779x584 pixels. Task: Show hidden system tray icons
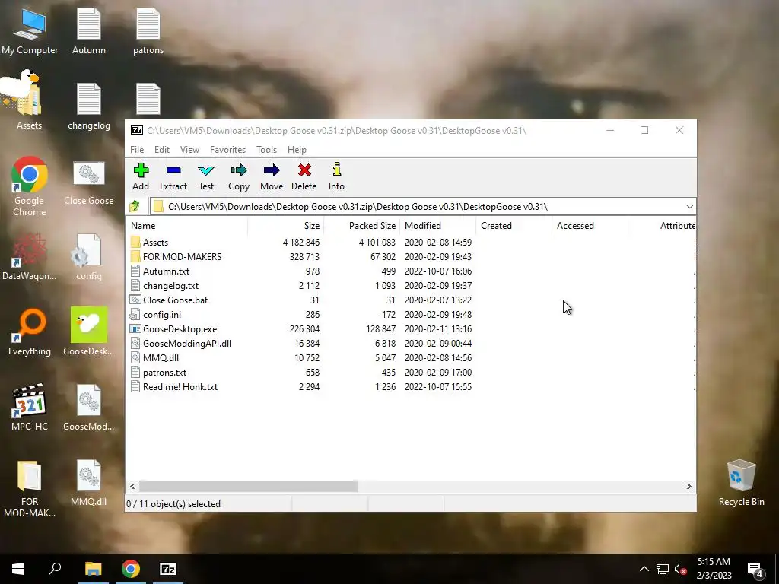644,569
